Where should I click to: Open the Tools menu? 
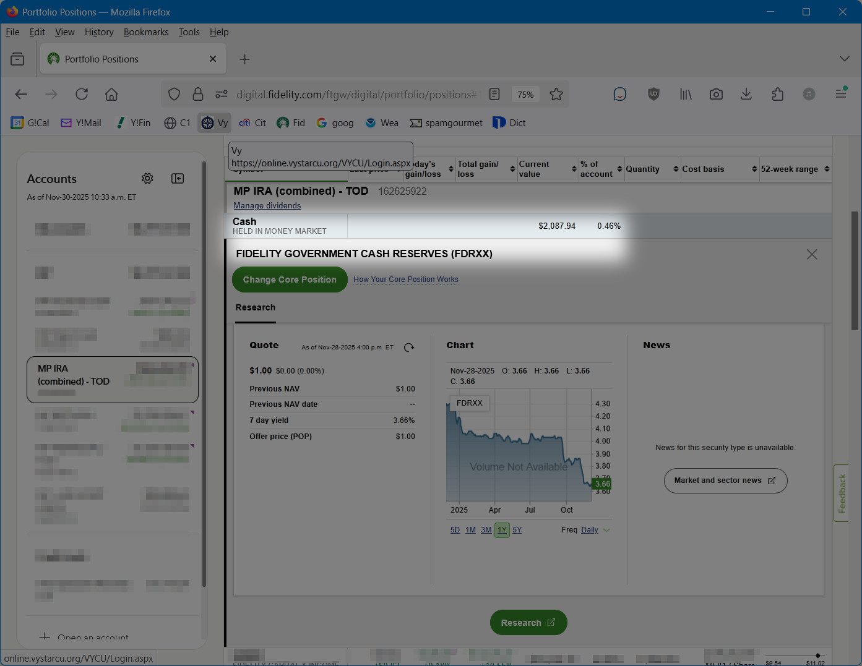189,32
